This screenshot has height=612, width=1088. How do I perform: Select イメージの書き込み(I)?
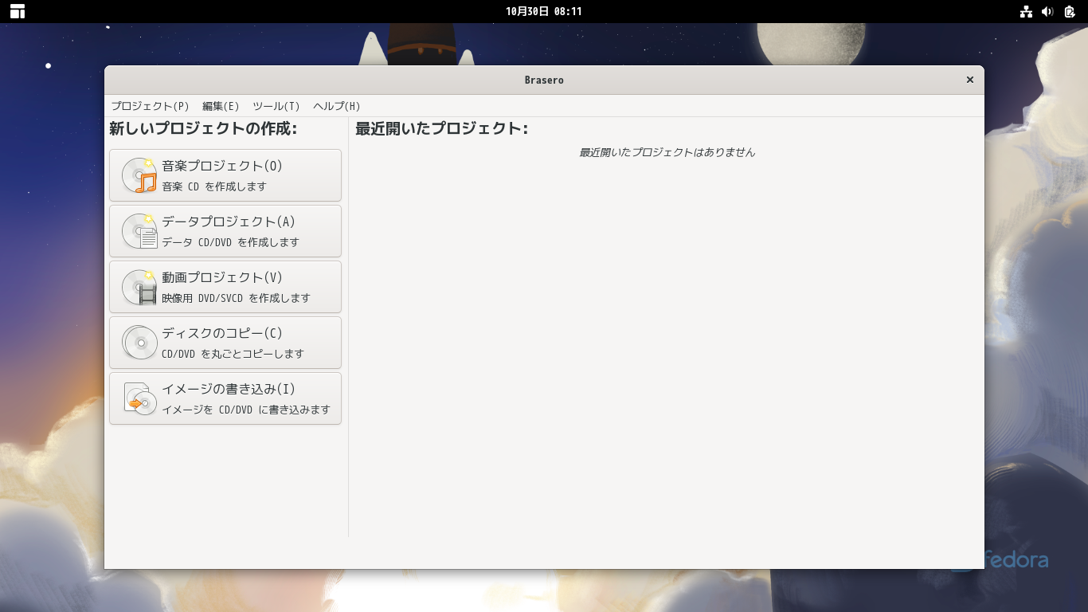click(225, 398)
